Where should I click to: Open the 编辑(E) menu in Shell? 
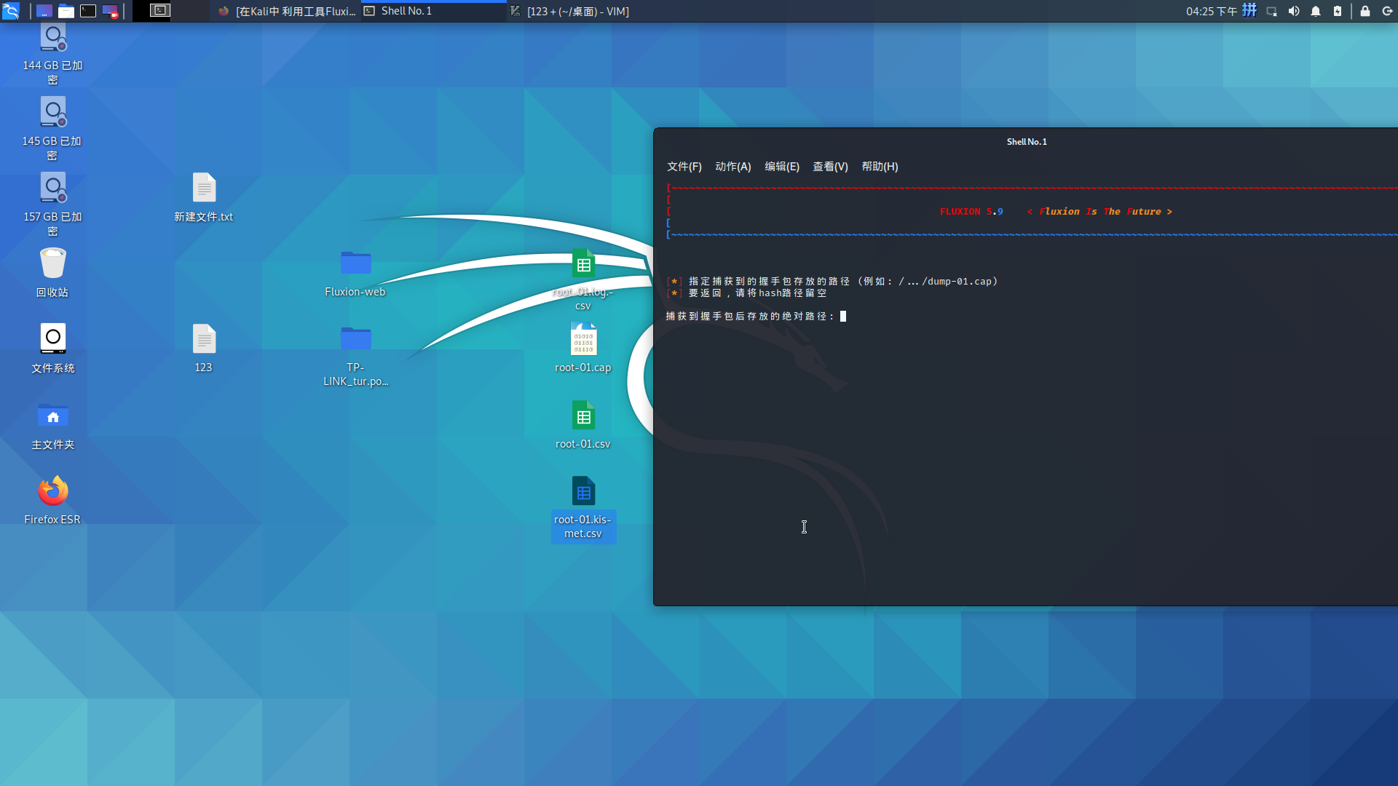coord(782,167)
